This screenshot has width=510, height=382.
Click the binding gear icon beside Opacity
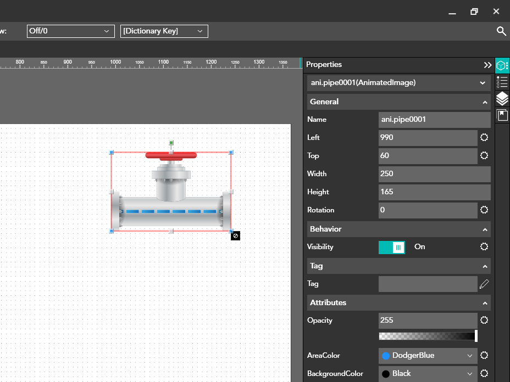484,321
